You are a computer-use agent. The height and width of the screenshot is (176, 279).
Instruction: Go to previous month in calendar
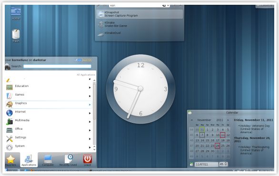point(192,120)
